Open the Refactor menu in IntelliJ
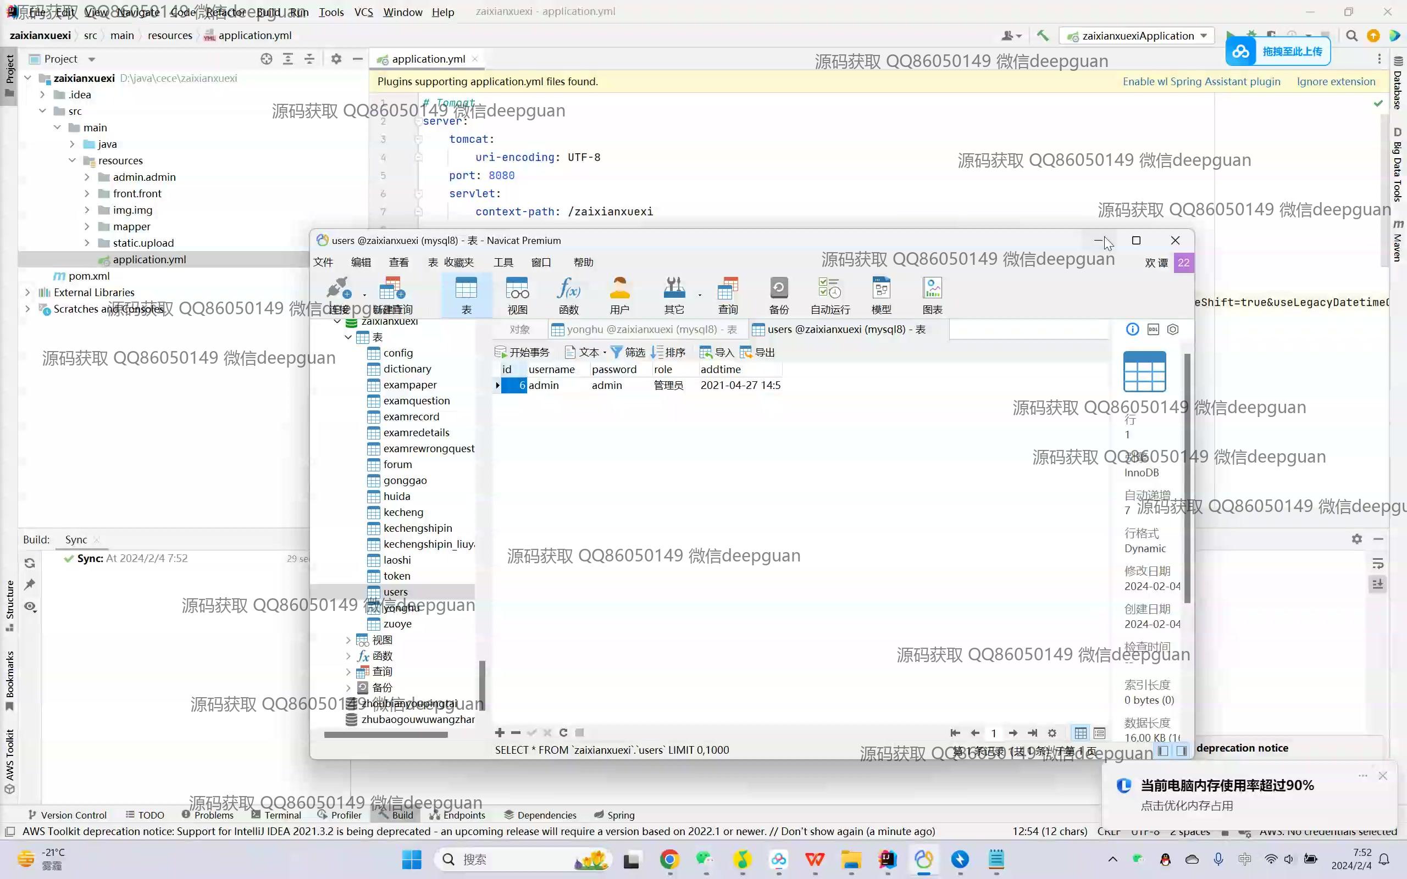 225,12
